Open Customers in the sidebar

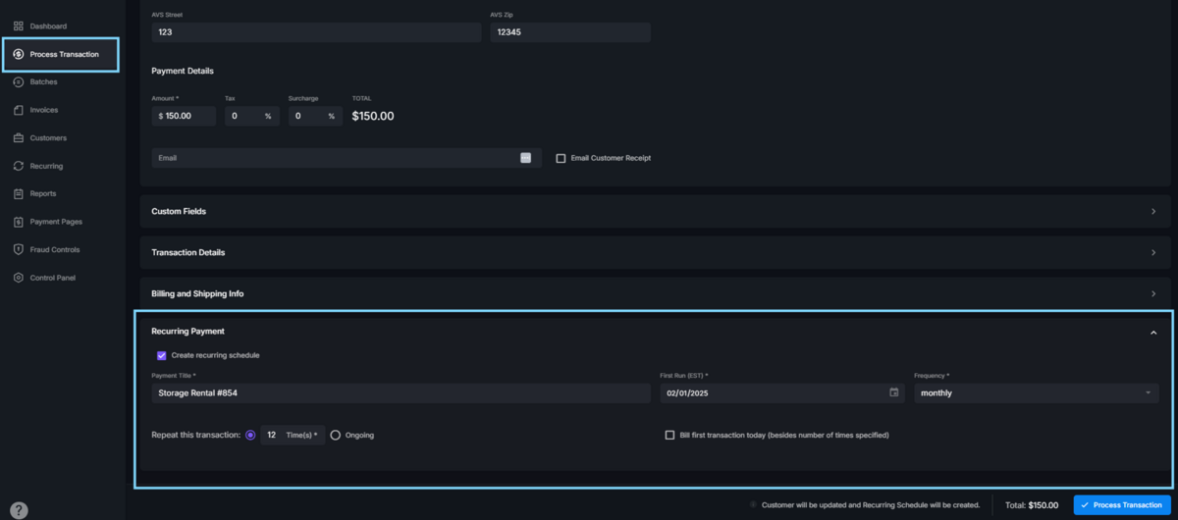[x=48, y=138]
